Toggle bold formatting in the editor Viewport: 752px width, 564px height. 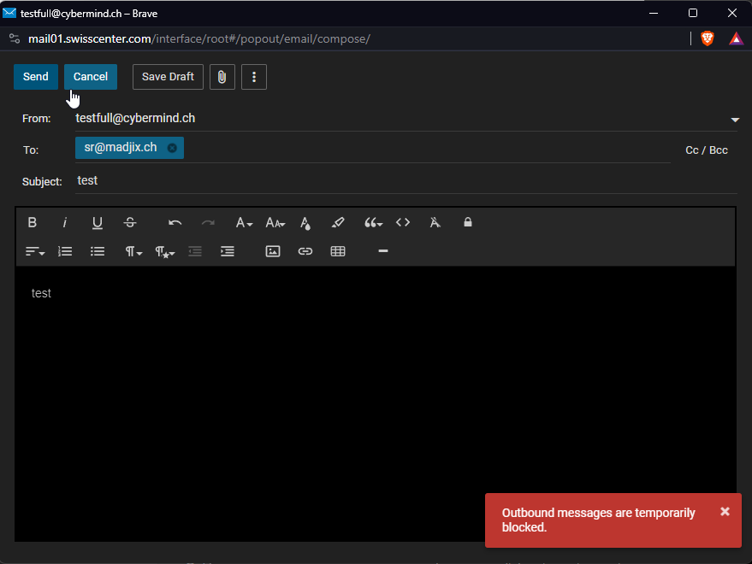tap(33, 222)
